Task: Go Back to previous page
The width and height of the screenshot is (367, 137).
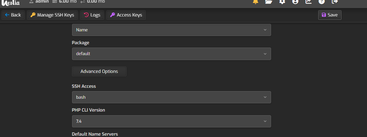Action: tap(13, 15)
